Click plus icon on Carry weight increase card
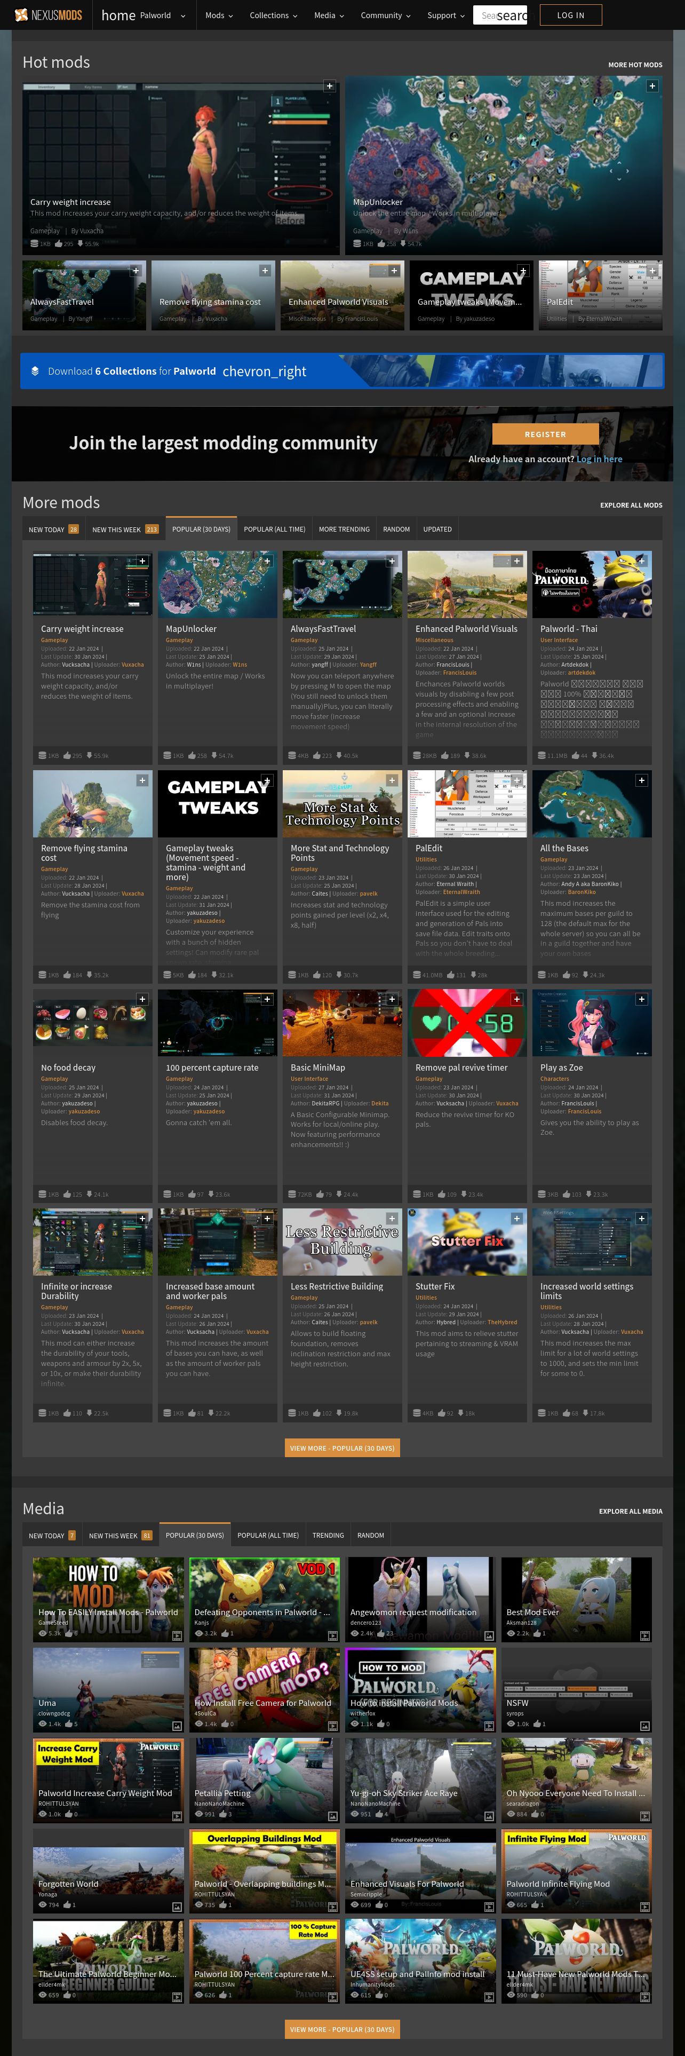This screenshot has width=685, height=2056. click(142, 561)
